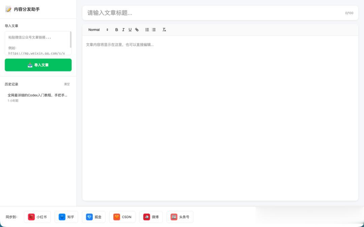Sync to 小红书 platform
The image size is (364, 227).
coord(37,217)
